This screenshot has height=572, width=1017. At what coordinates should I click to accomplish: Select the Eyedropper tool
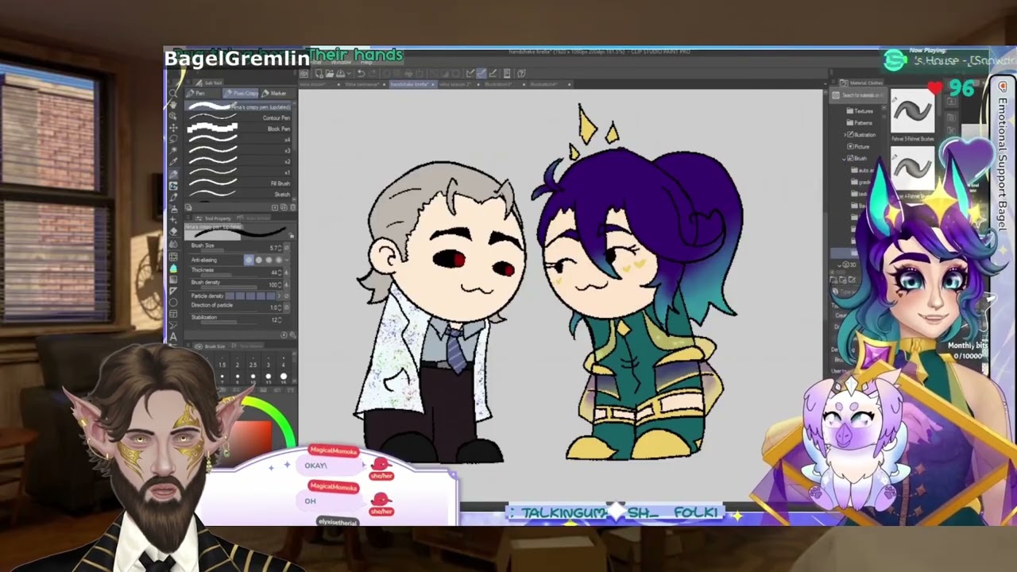(173, 160)
